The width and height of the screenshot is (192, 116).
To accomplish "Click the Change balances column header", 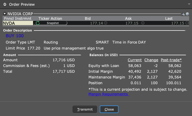I will point(151,60).
